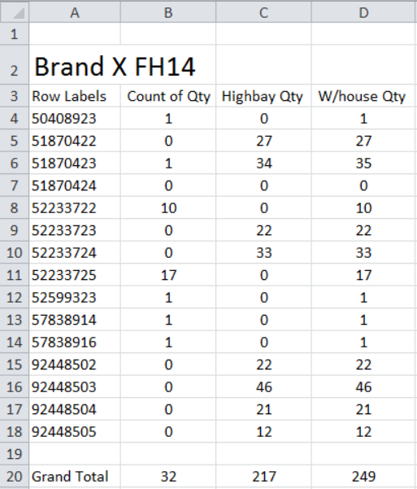This screenshot has height=489, width=417.
Task: Select Grand Total W/house Qty 249
Action: point(363,476)
